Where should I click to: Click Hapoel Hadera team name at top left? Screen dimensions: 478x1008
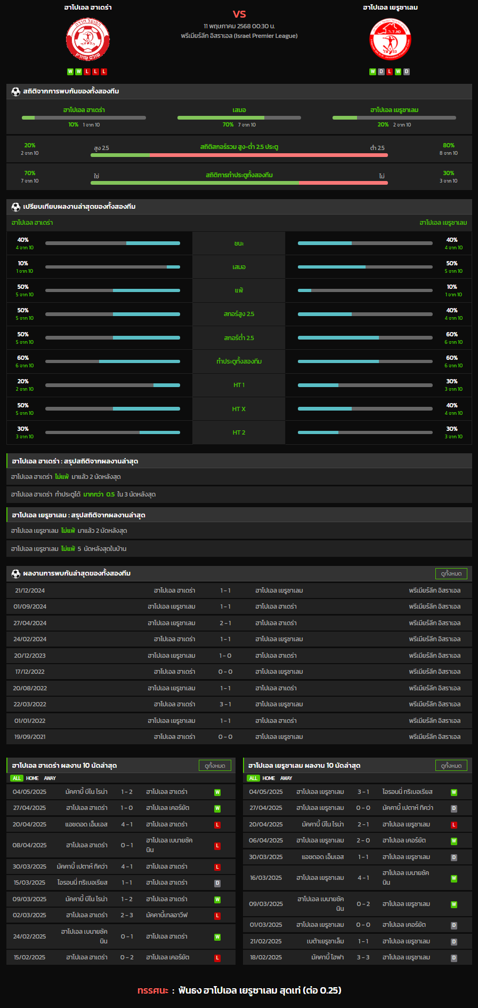click(x=88, y=7)
